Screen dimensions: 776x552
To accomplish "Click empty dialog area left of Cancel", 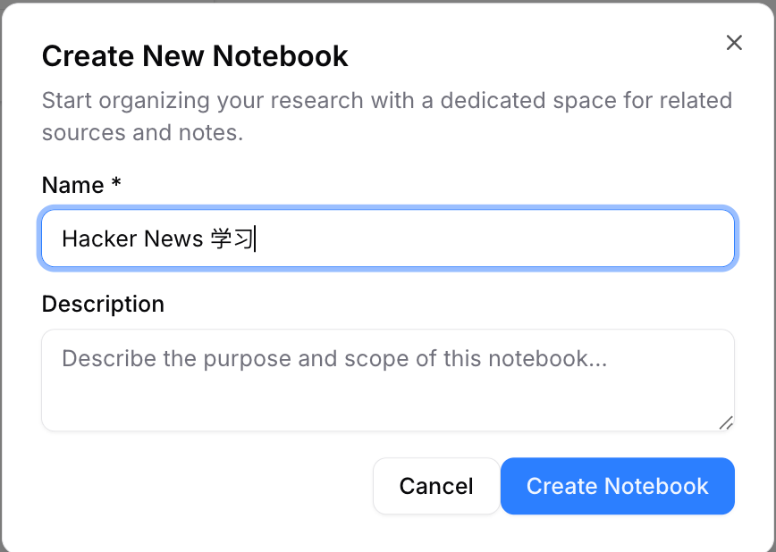I will 206,486.
